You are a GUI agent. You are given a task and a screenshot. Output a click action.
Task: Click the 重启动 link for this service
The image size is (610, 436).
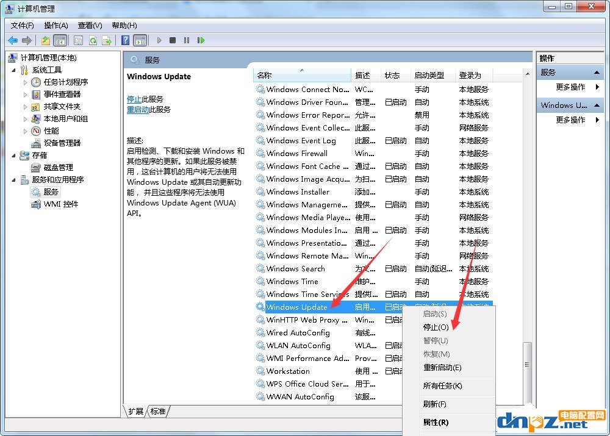coord(138,110)
